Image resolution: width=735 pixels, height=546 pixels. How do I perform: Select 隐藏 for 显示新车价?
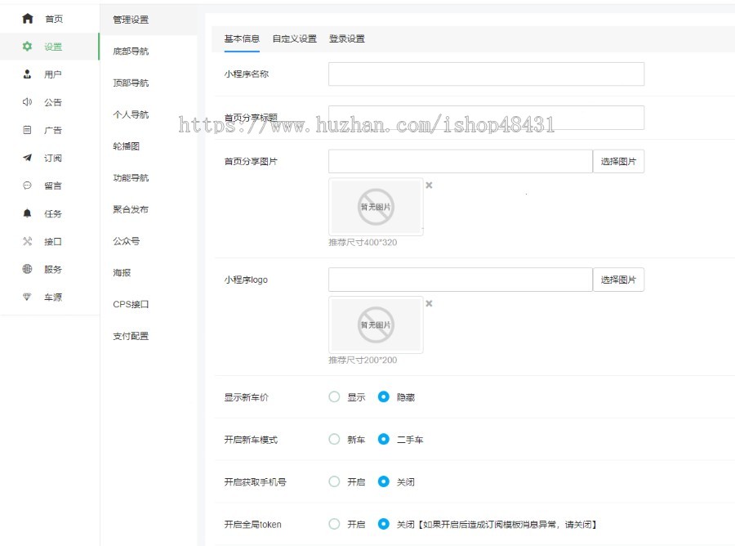[x=384, y=397]
